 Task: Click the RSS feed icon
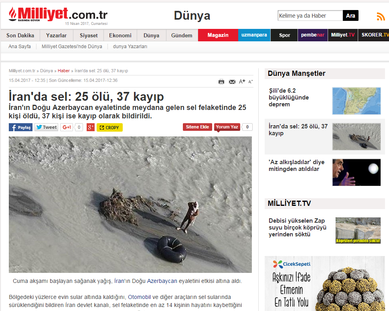pos(380,16)
